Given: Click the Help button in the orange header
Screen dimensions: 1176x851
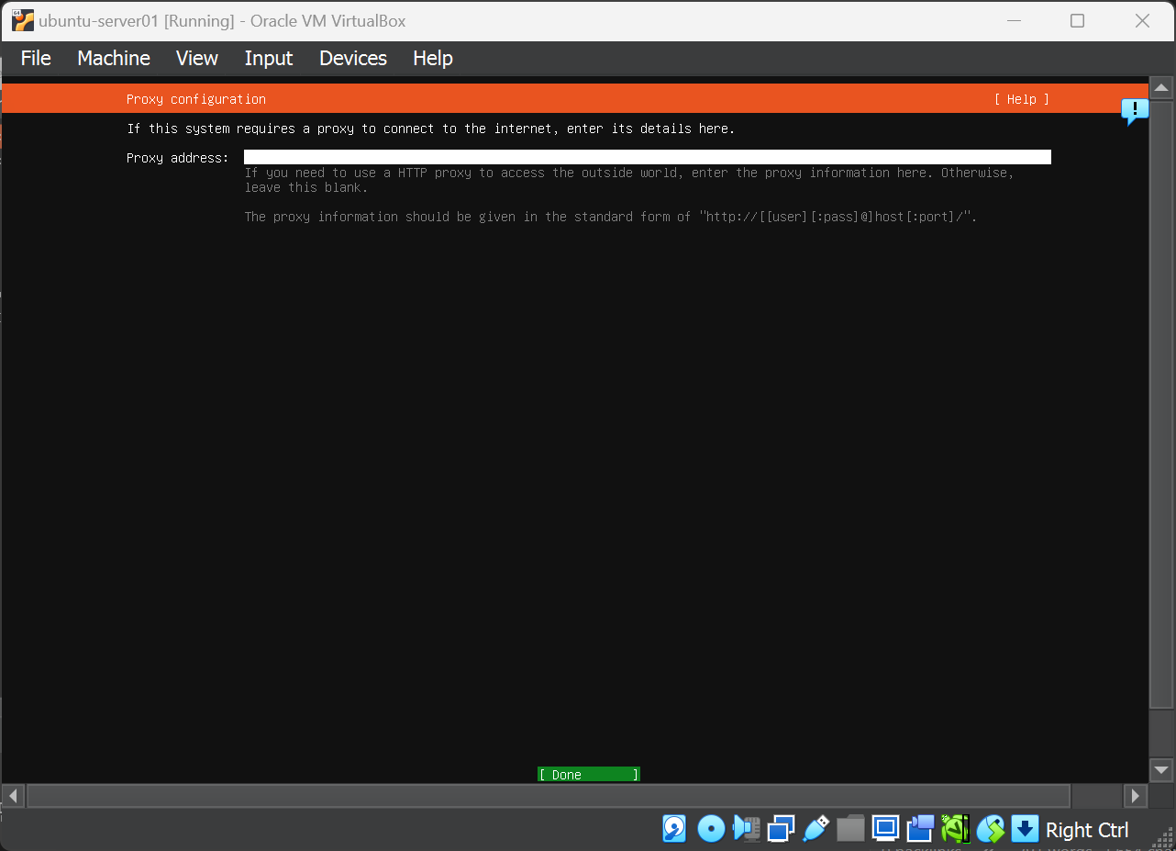Looking at the screenshot, I should point(1021,99).
